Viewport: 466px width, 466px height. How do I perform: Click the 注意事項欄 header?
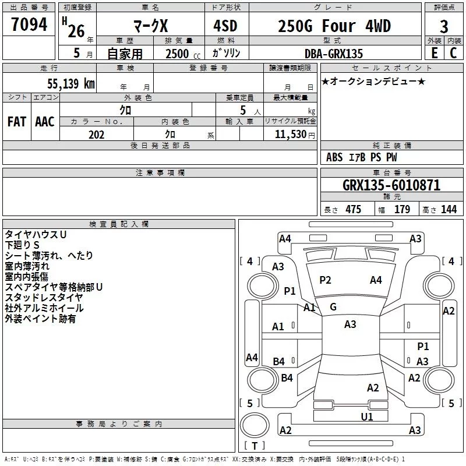click(160, 172)
